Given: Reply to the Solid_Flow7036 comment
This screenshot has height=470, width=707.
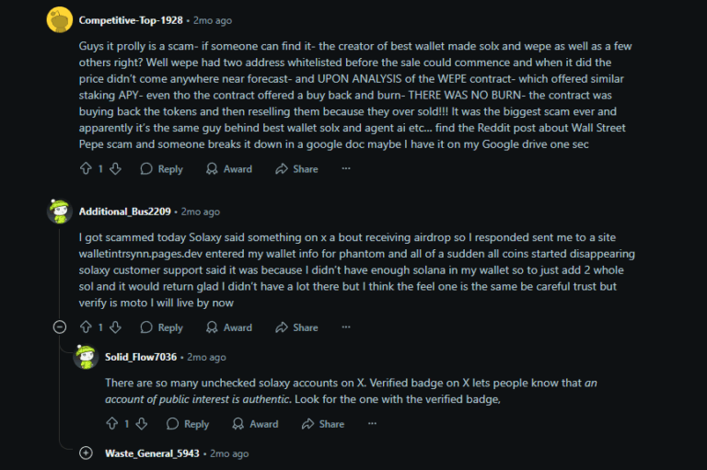Looking at the screenshot, I should pyautogui.click(x=188, y=424).
